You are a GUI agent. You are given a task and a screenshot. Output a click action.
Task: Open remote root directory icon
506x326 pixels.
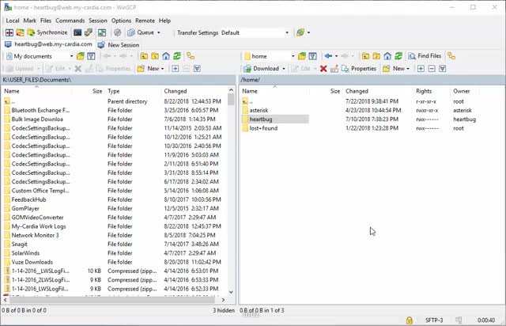coord(376,56)
